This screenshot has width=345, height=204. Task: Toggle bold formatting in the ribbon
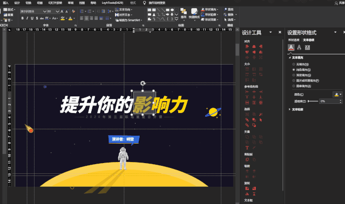(23, 18)
